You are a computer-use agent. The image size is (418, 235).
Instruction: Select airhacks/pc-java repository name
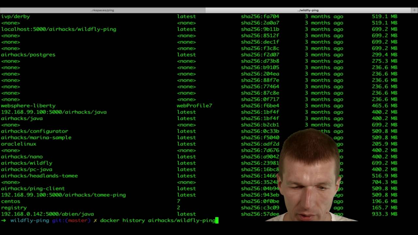[27, 169]
